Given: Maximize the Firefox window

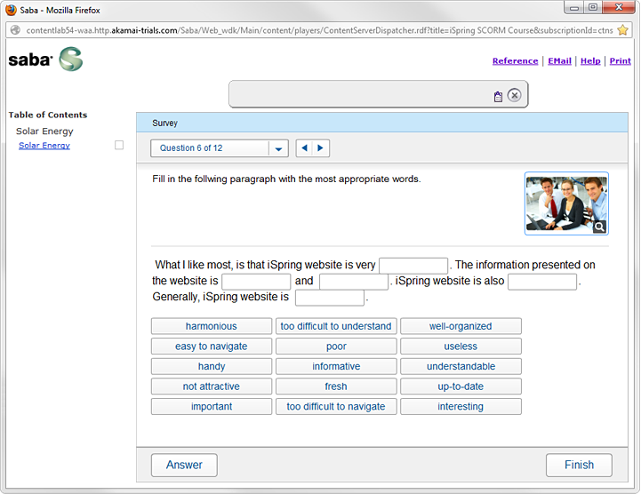Looking at the screenshot, I should click(593, 7).
